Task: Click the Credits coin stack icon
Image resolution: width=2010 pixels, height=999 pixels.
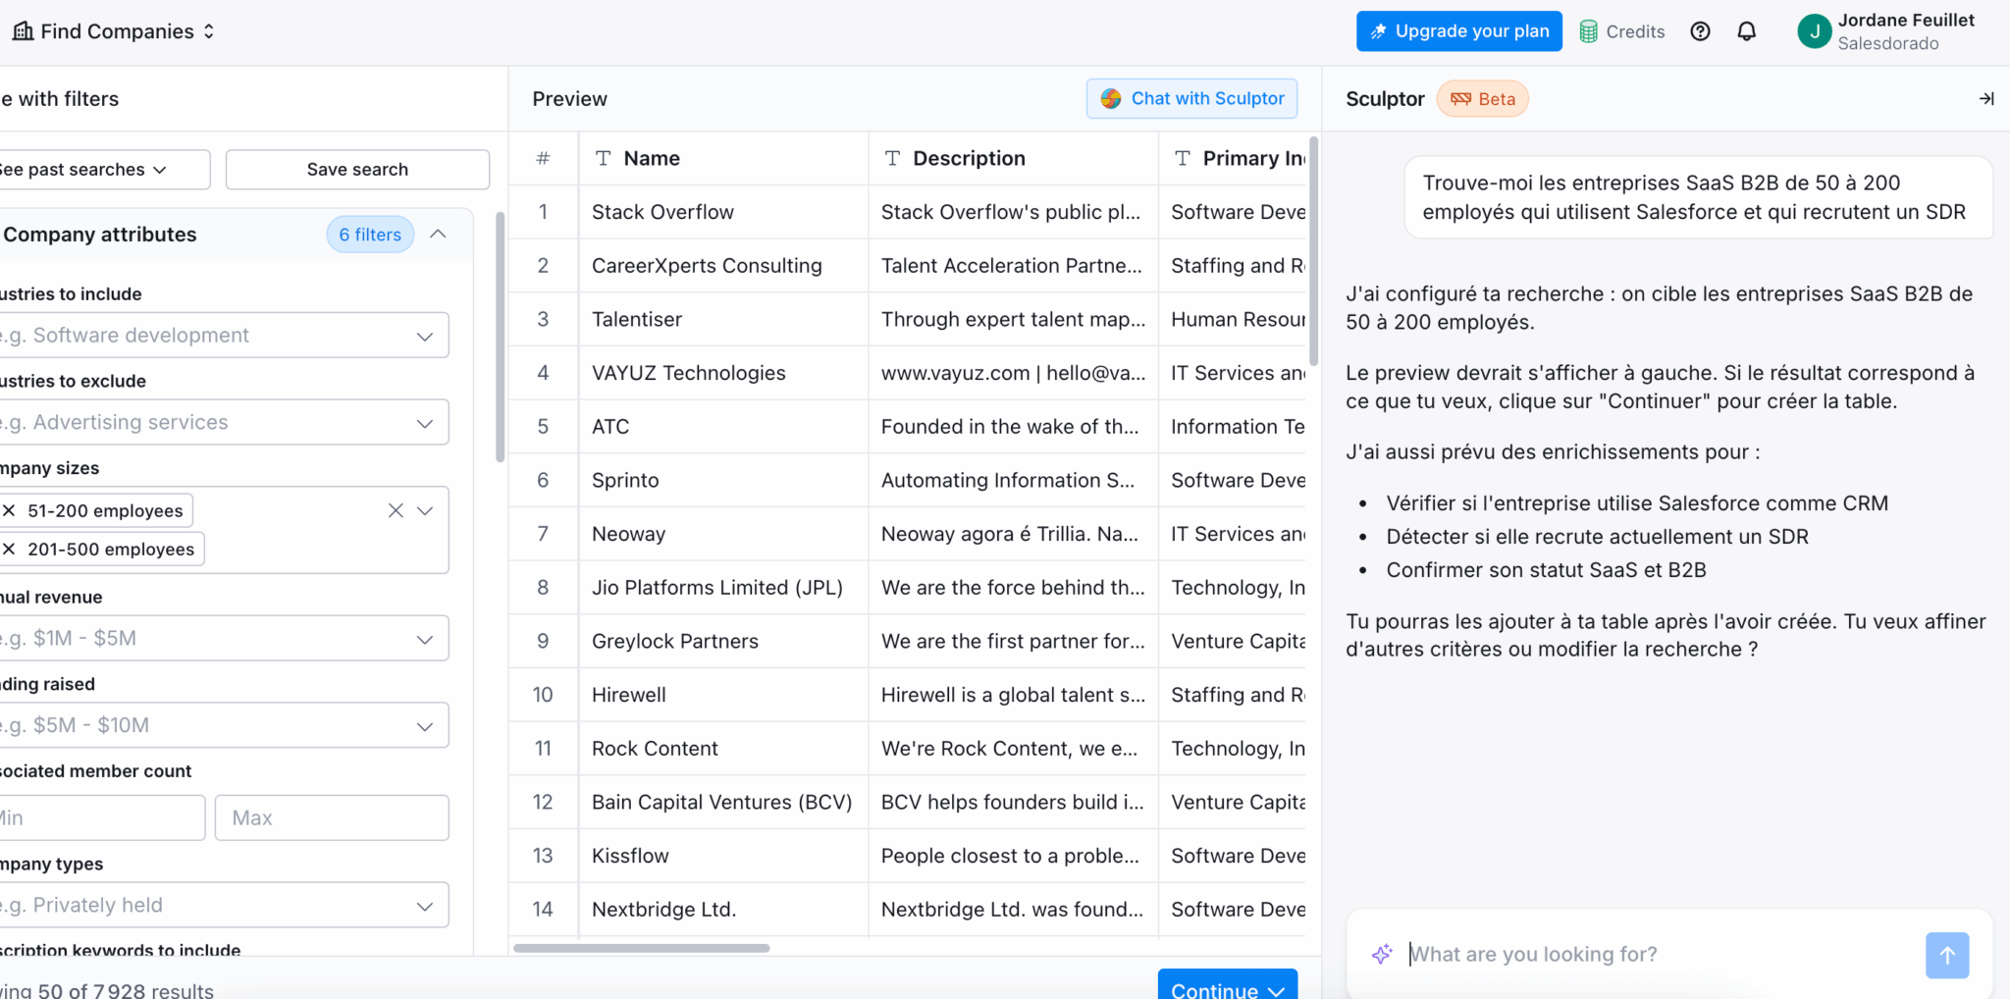Action: (1588, 31)
